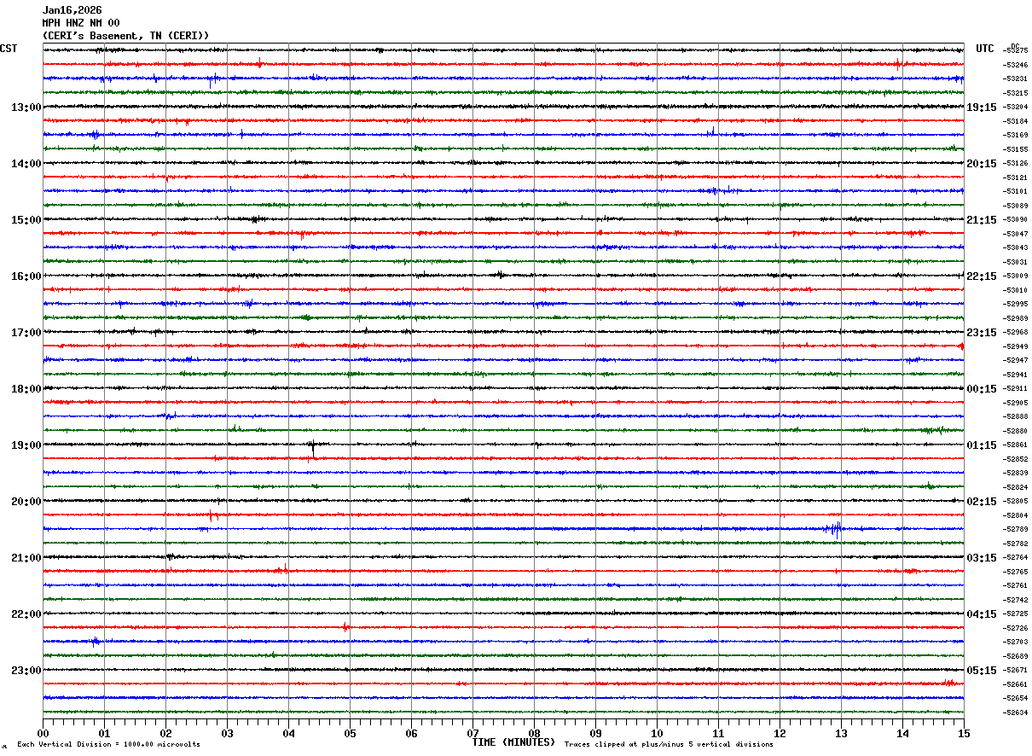Click the 15 minute axis tick label
The width and height of the screenshot is (1032, 756).
(x=964, y=733)
